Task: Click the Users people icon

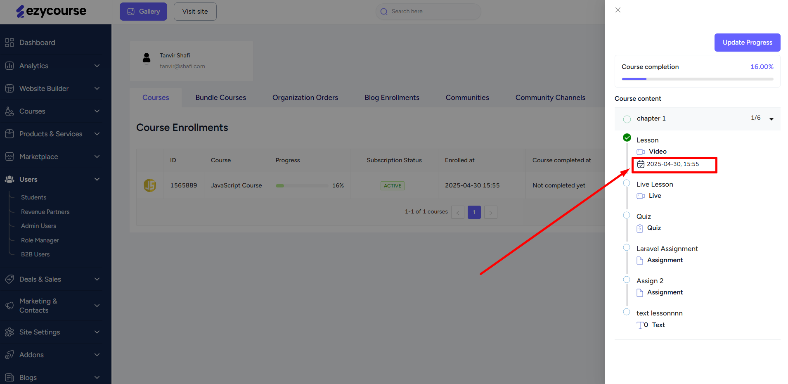Action: click(x=9, y=179)
